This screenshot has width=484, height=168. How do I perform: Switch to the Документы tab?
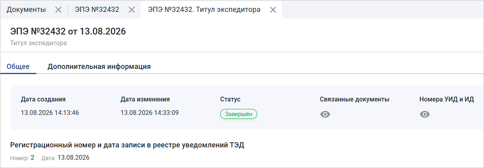point(26,10)
